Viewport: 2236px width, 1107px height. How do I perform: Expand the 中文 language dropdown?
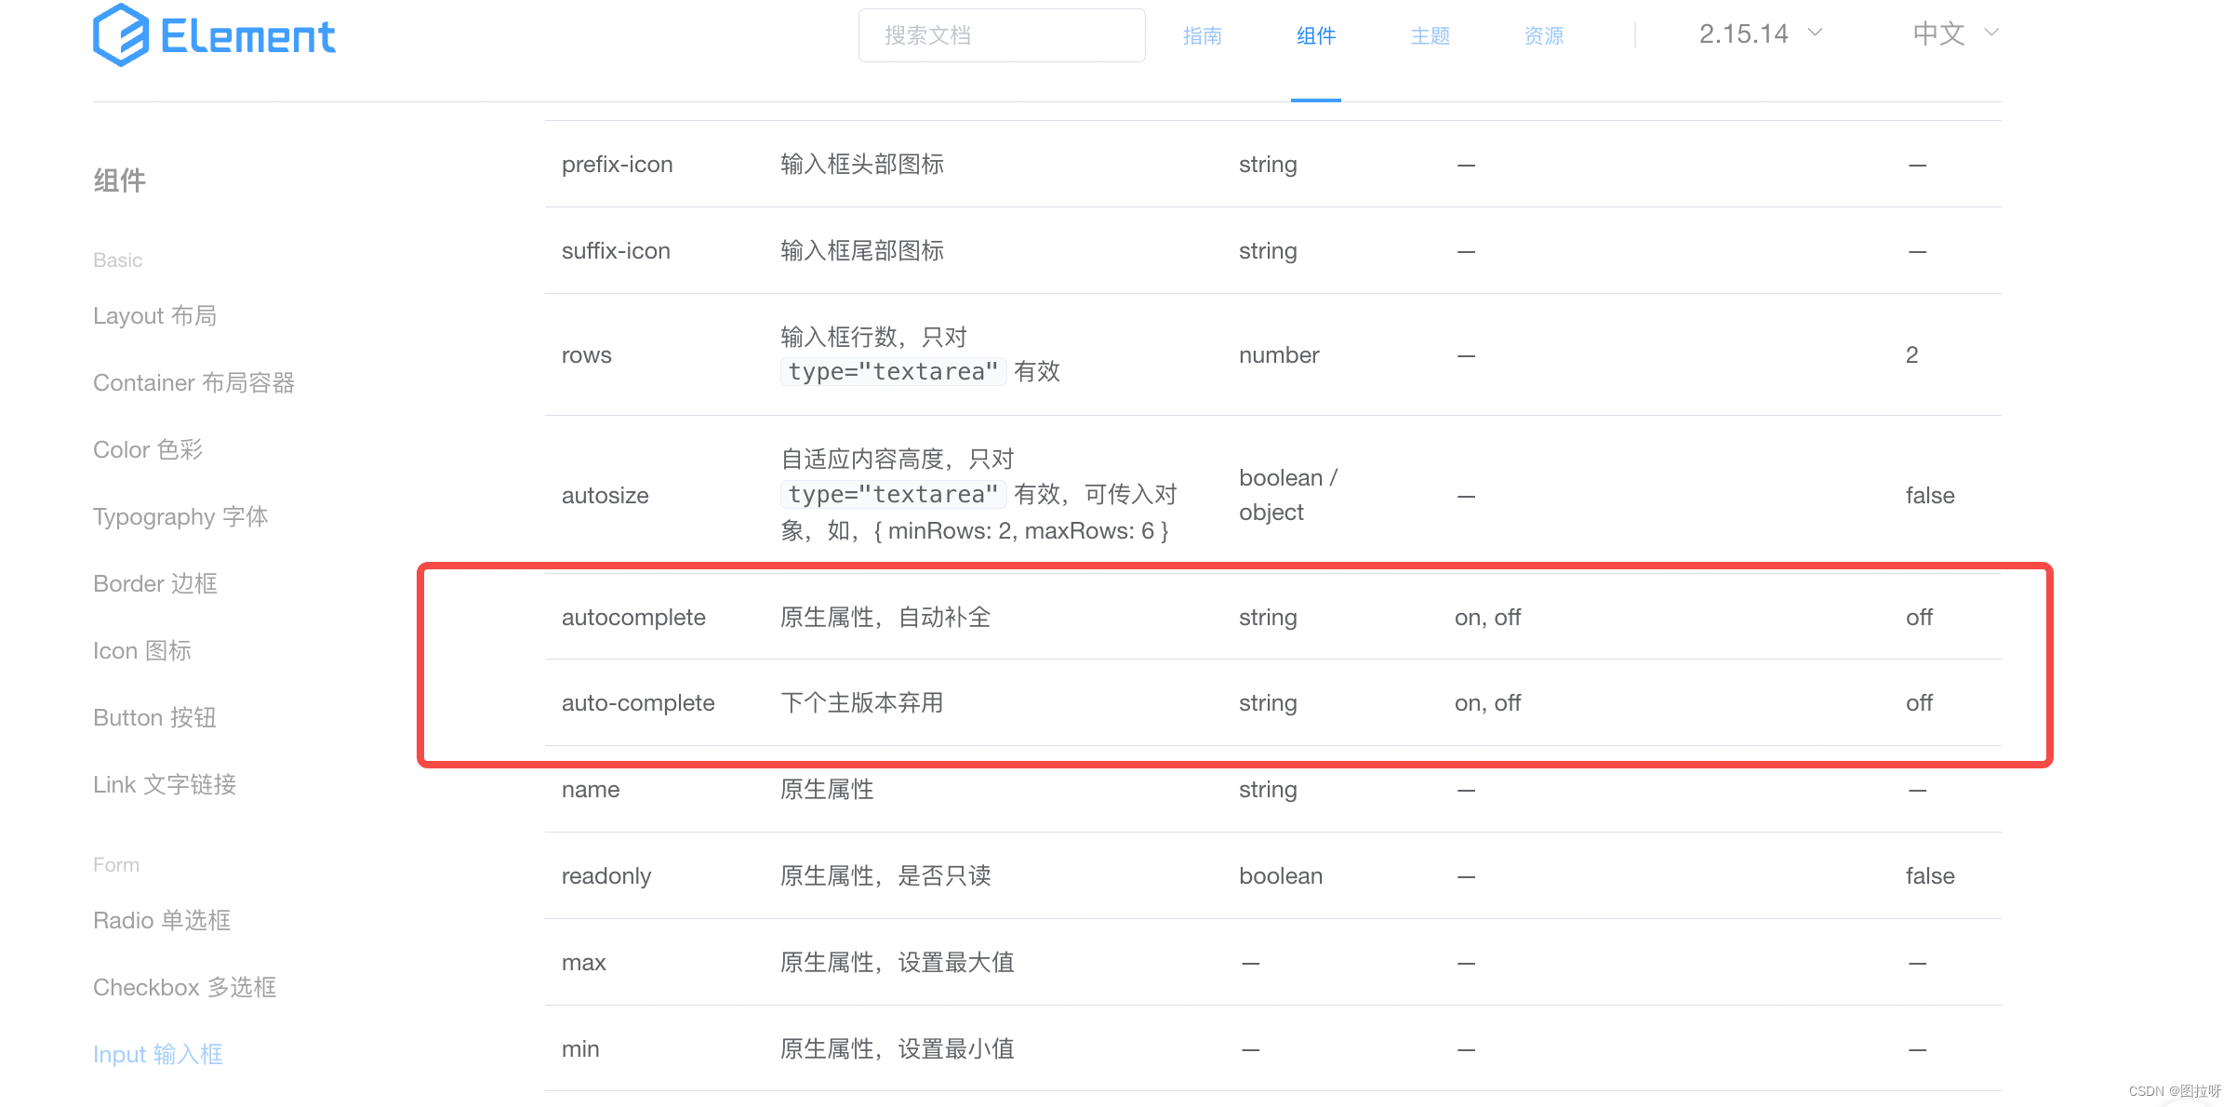[x=1955, y=33]
